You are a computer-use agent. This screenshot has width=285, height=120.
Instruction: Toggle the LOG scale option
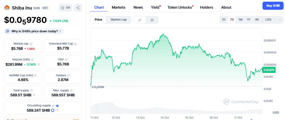(268, 19)
